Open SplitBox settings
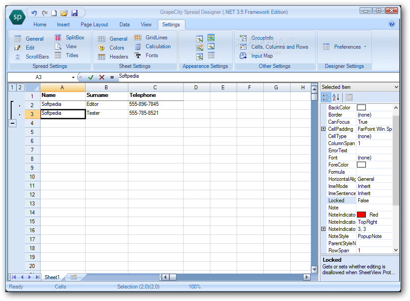Screen dimensions: 410x301 [x=70, y=38]
